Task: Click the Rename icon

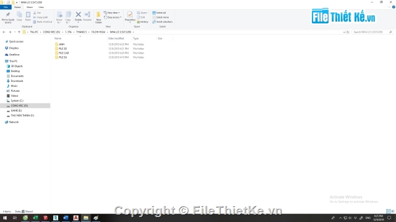Action: coord(87,15)
